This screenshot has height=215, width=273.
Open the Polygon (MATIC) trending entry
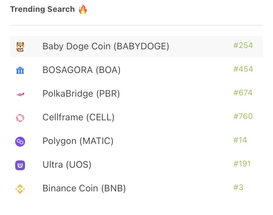136,141
